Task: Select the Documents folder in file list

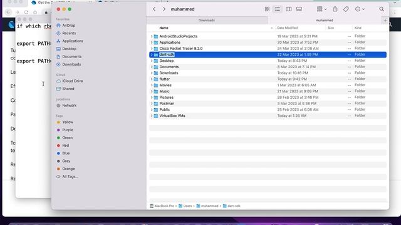Action: pyautogui.click(x=268, y=67)
